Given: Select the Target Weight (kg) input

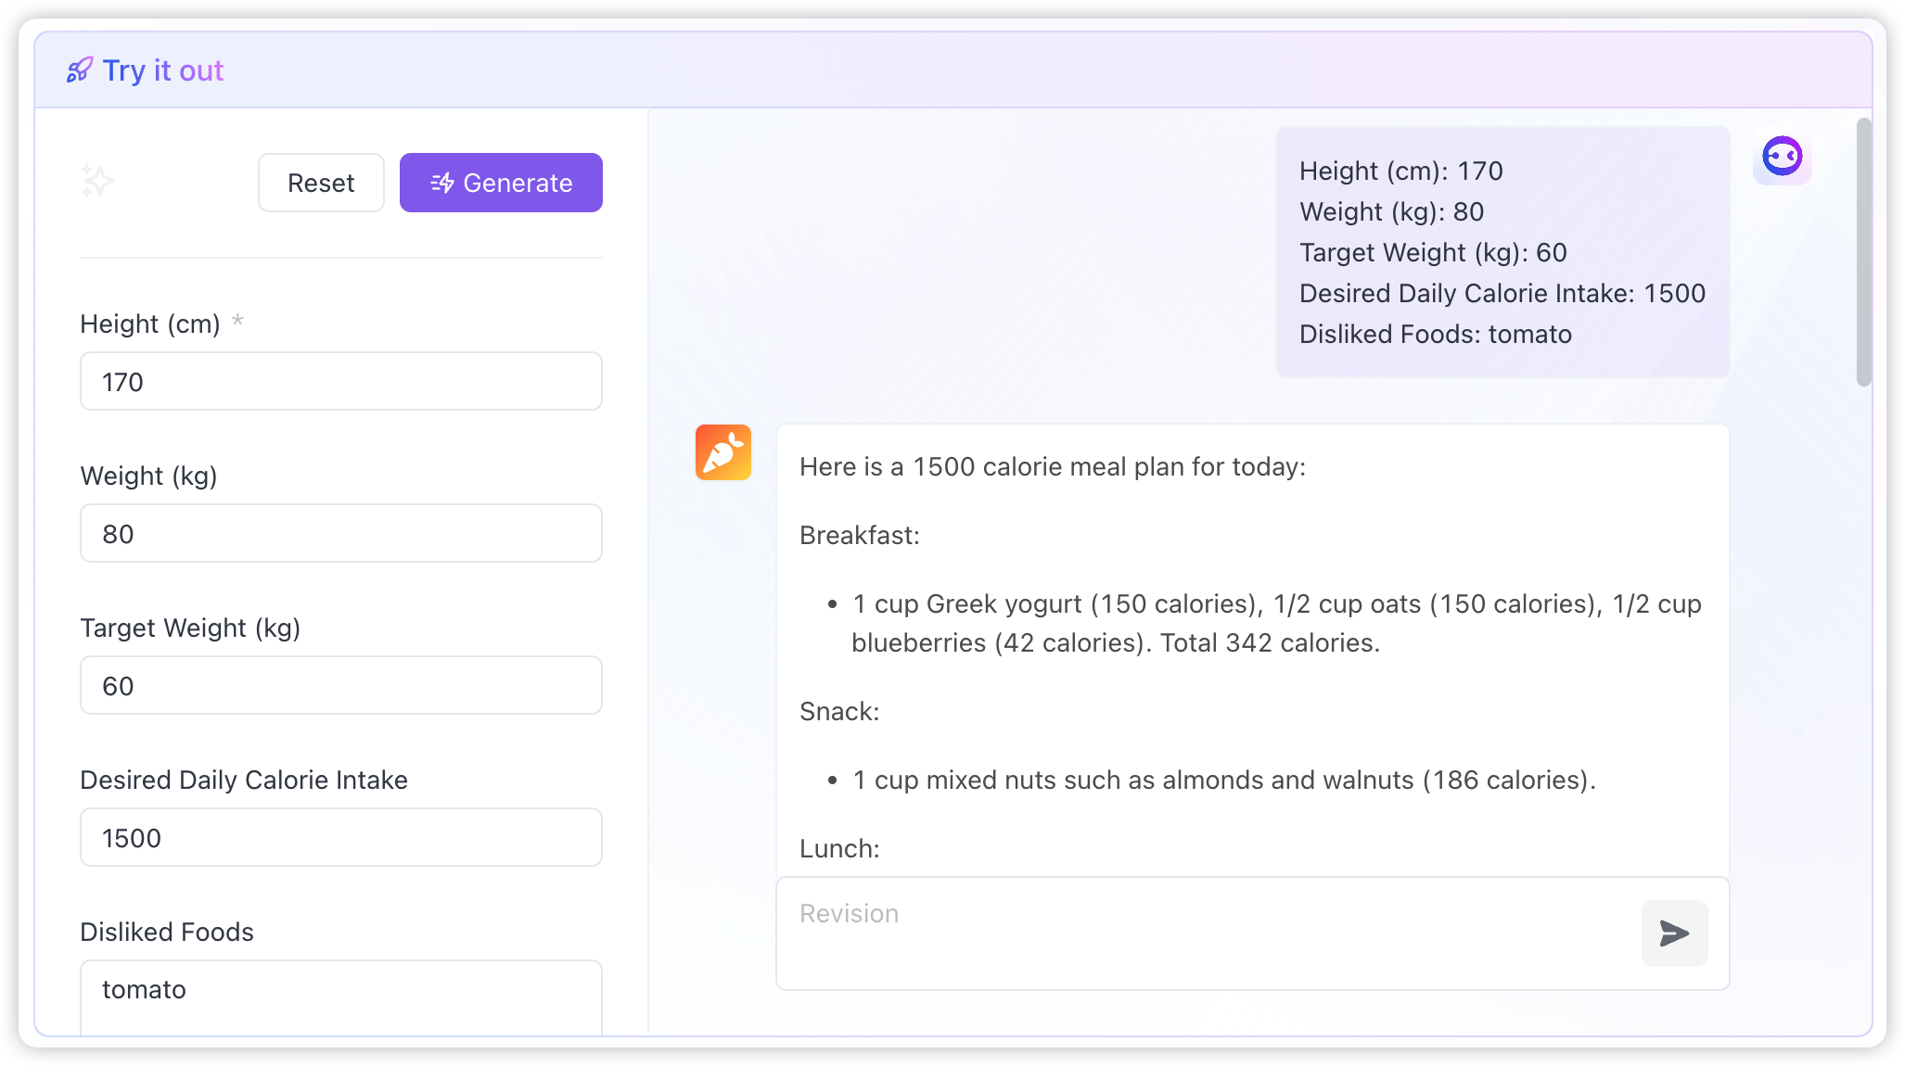Looking at the screenshot, I should 341,685.
